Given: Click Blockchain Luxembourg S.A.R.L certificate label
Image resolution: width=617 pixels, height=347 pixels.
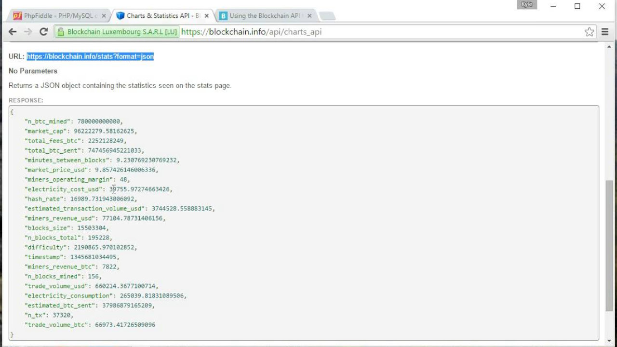Looking at the screenshot, I should pyautogui.click(x=122, y=32).
